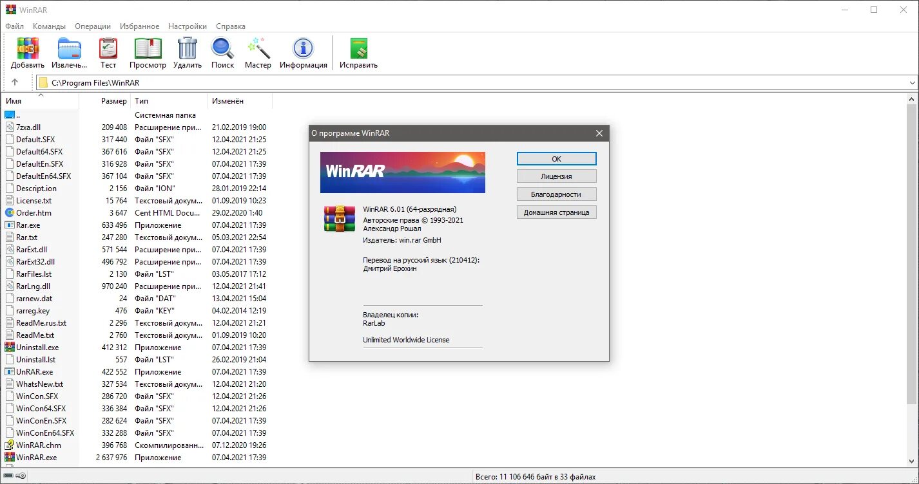Click the WinRAR books icon in About dialog

340,219
